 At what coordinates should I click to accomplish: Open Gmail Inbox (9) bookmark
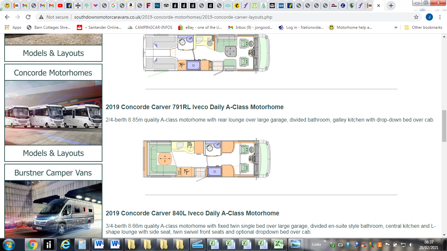(x=250, y=27)
